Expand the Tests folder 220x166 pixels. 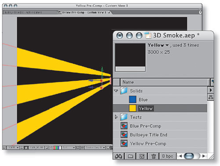click(x=116, y=117)
